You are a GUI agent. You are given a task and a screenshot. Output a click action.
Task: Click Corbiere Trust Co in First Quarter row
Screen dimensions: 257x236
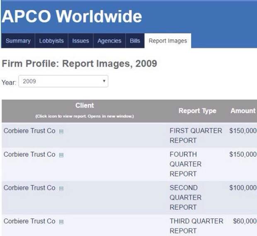point(29,131)
